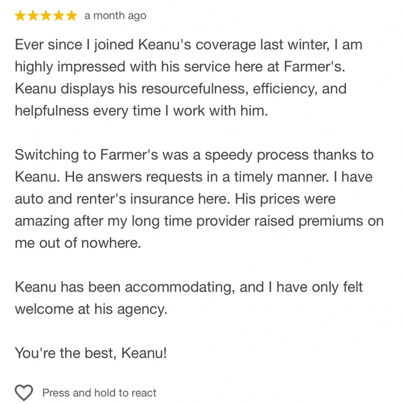Tap the heart icon to react

(x=24, y=393)
